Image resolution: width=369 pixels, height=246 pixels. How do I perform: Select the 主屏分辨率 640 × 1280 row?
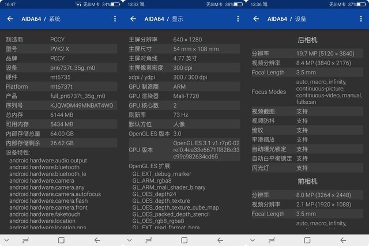(184, 40)
